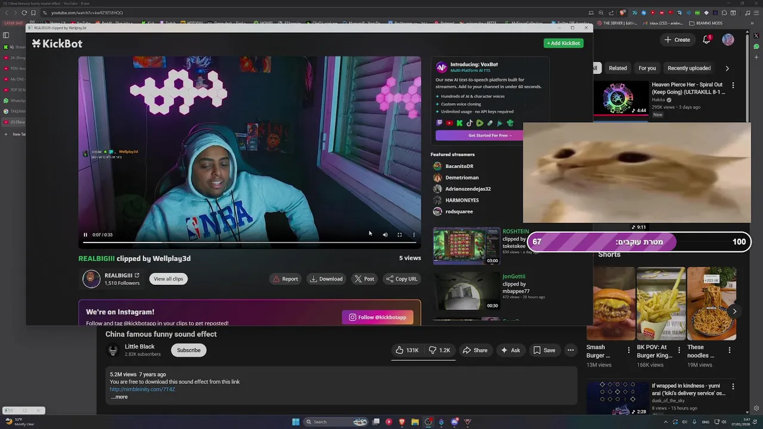Show next Shorts with right arrow
Screen dimensions: 763x429
click(x=734, y=311)
